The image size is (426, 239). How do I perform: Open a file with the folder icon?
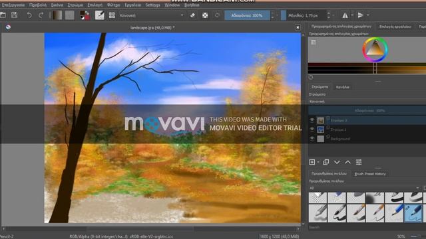coord(3,15)
